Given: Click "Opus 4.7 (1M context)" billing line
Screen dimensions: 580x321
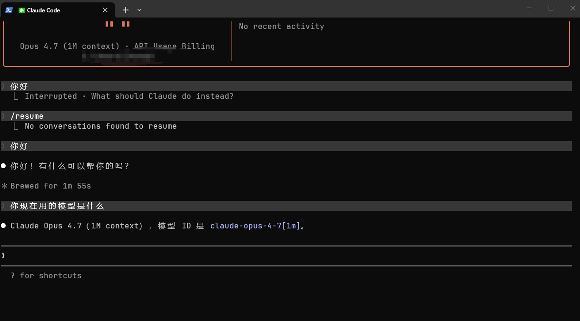Looking at the screenshot, I should [117, 47].
